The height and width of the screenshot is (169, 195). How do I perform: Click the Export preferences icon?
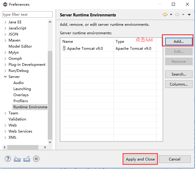coord(26,159)
